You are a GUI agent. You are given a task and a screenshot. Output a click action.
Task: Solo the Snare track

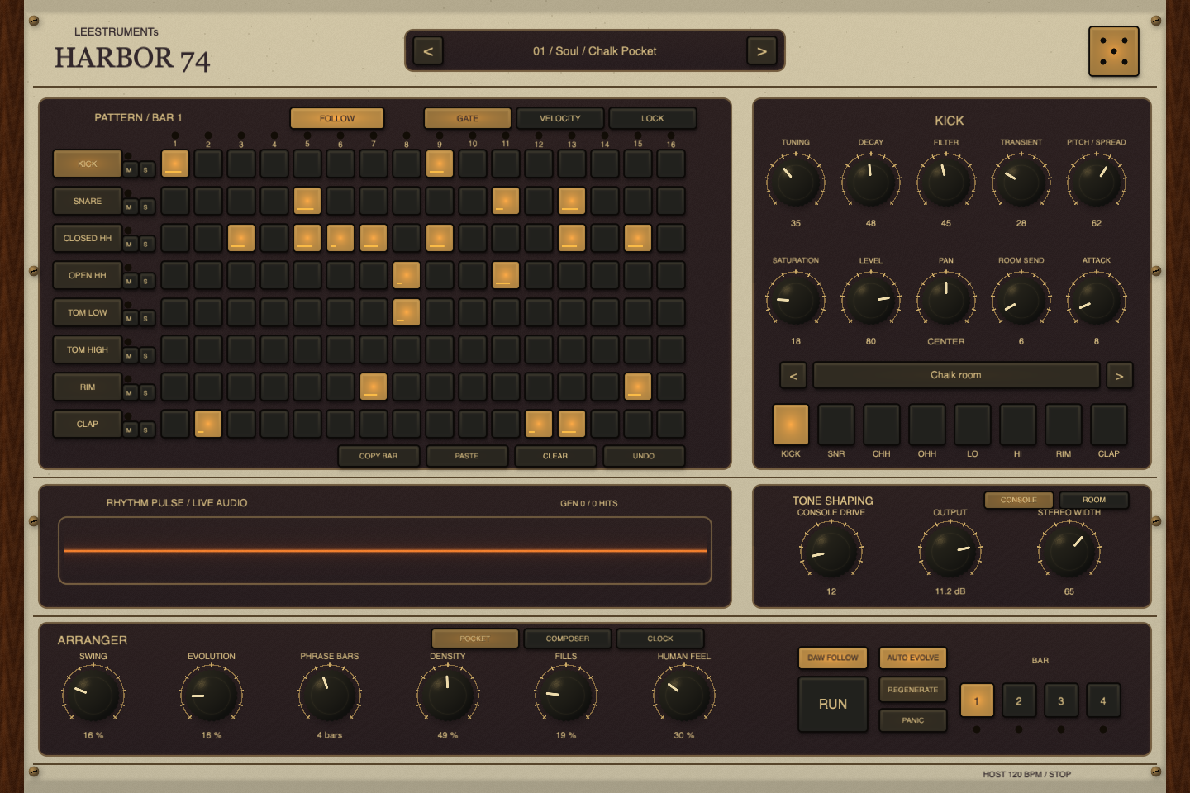pos(145,207)
